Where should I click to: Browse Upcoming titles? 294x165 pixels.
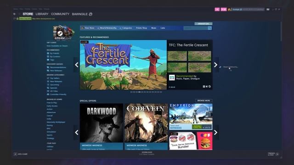pos(55,85)
